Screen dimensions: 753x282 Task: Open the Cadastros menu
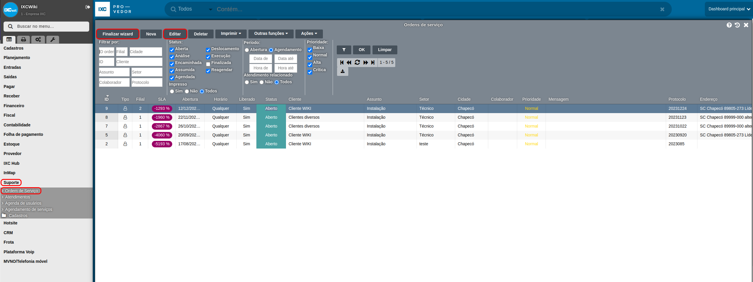tap(13, 48)
